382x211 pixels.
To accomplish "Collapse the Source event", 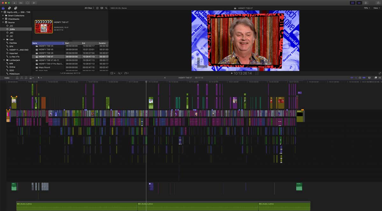I will pyautogui.click(x=3, y=22).
